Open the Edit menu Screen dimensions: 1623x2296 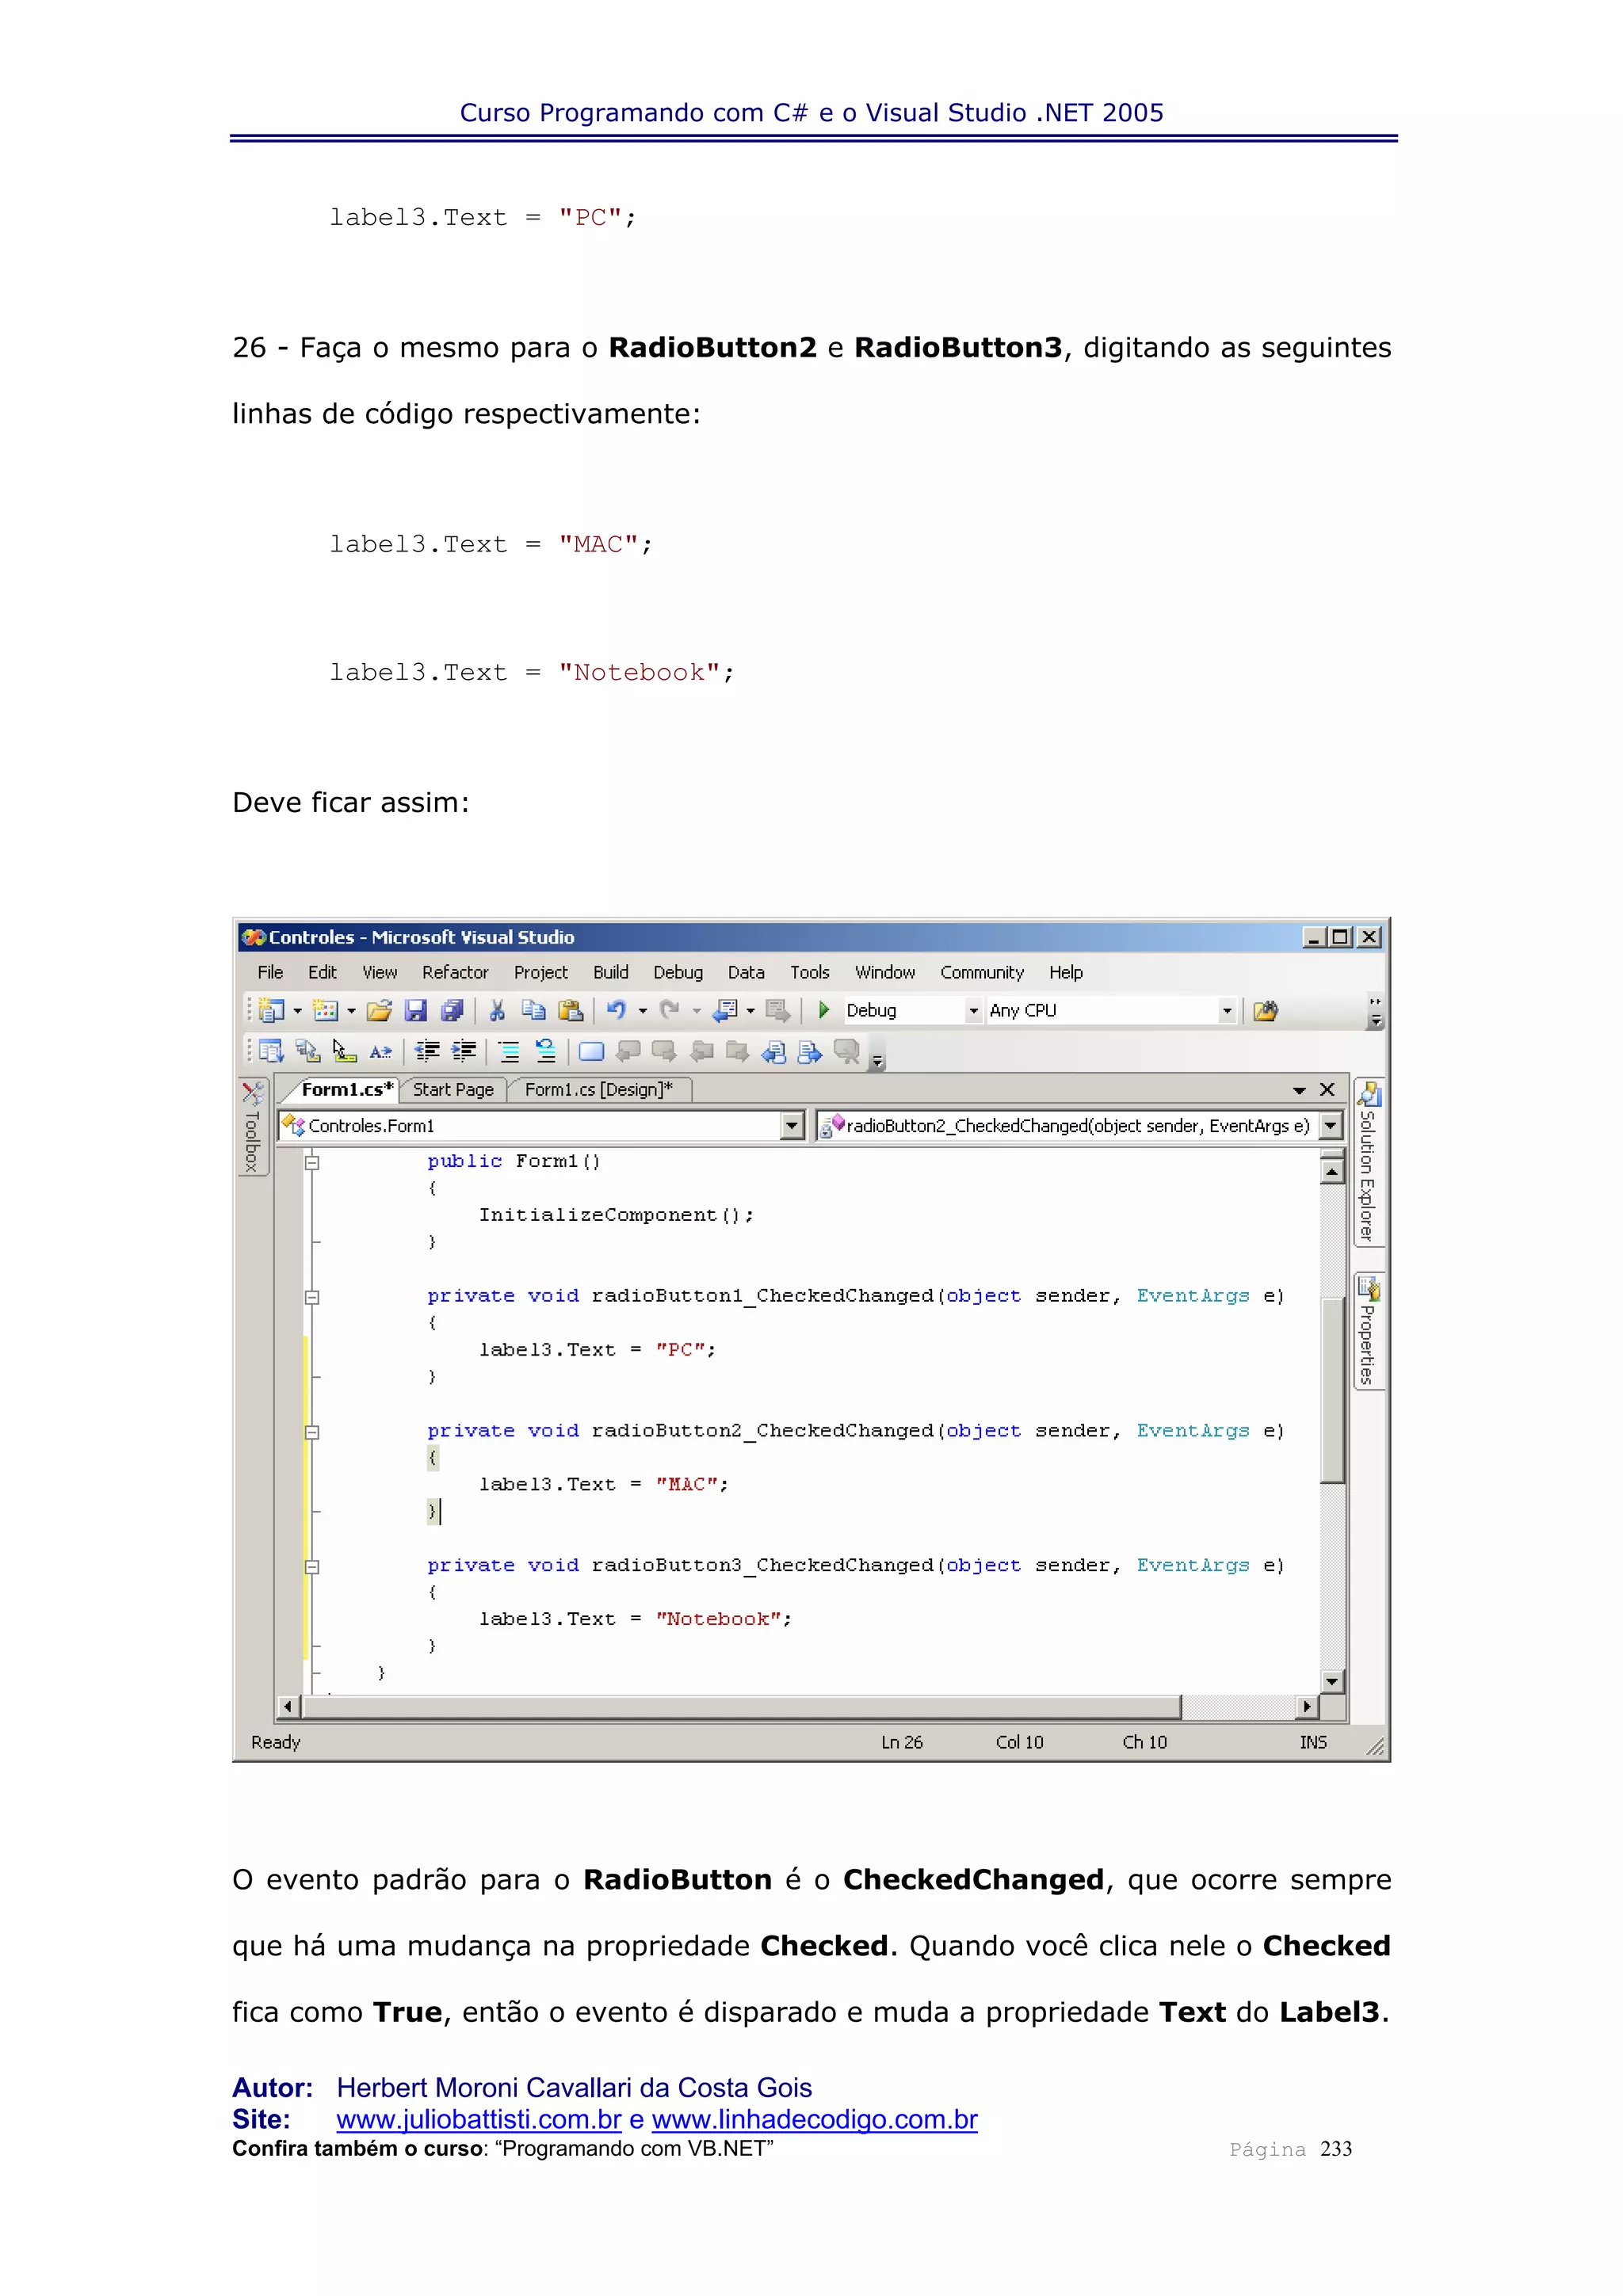pyautogui.click(x=322, y=972)
